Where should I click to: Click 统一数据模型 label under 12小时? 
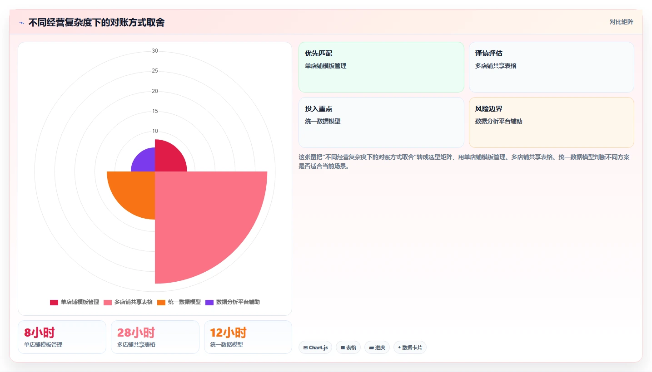click(x=226, y=345)
